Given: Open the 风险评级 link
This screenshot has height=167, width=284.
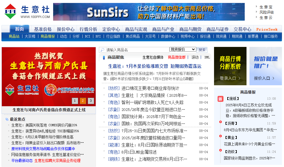Looking at the screenshot, I should [x=267, y=12].
